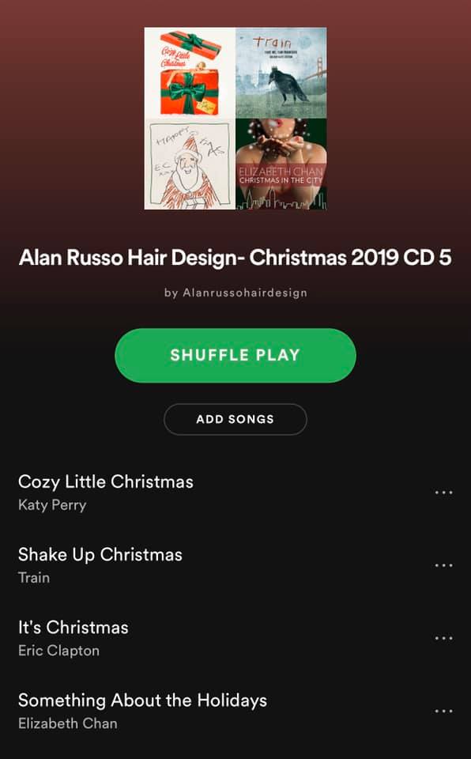
Task: Open options menu for Cozy Little Christmas
Action: pyautogui.click(x=443, y=493)
